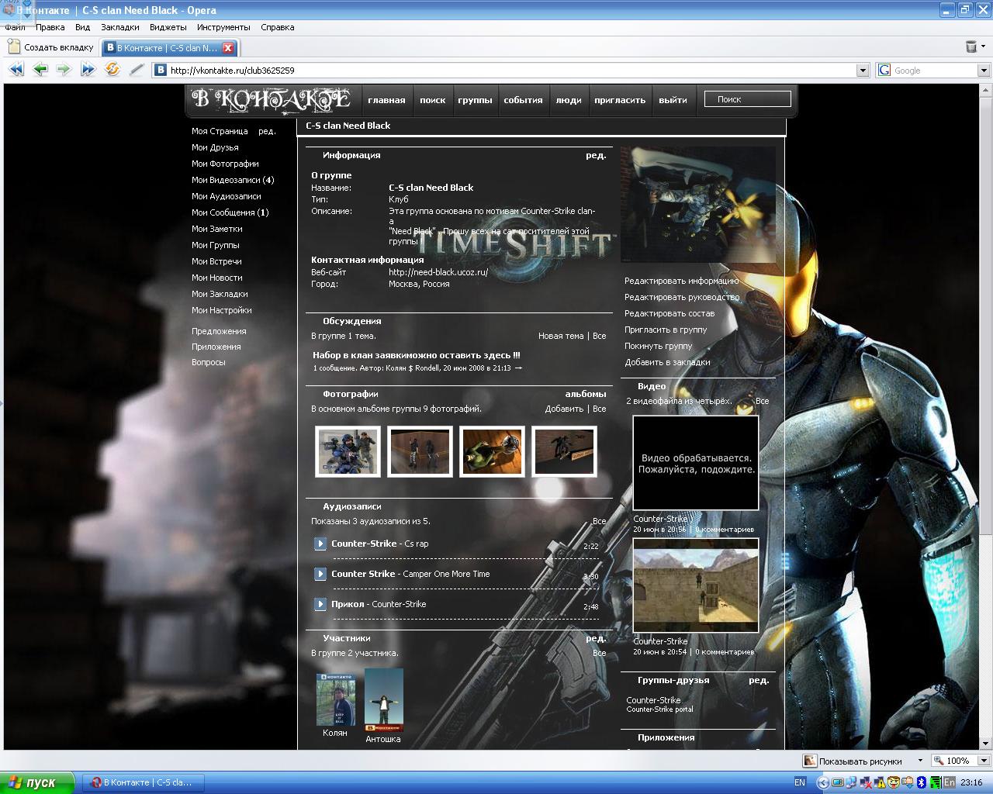Open Мои Настройки in sidebar
This screenshot has width=993, height=794.
222,310
